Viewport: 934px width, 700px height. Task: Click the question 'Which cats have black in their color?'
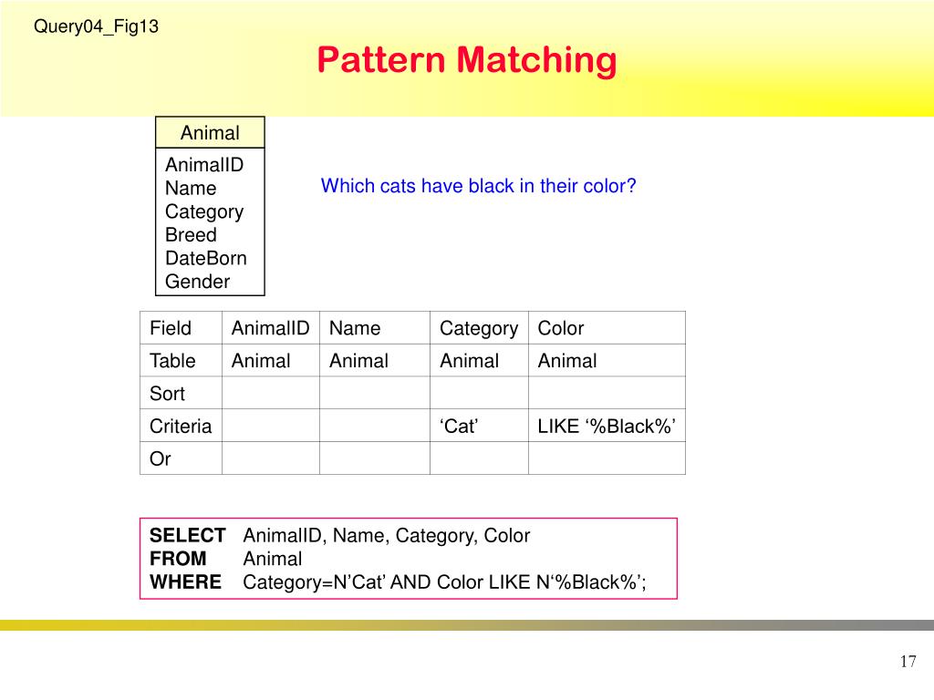tap(478, 186)
